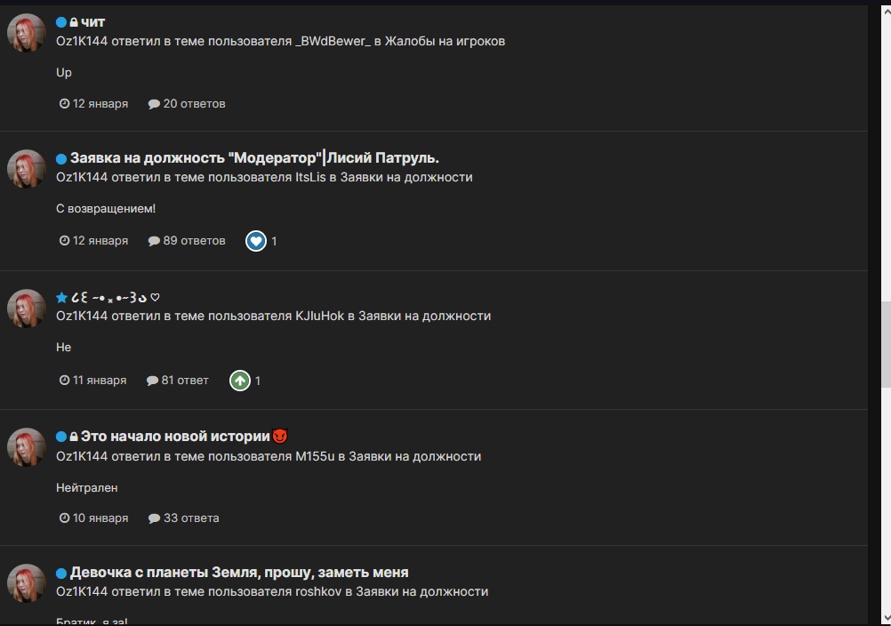Click the scroll down arrow of the scrollbar
The width and height of the screenshot is (891, 626).
(x=886, y=618)
